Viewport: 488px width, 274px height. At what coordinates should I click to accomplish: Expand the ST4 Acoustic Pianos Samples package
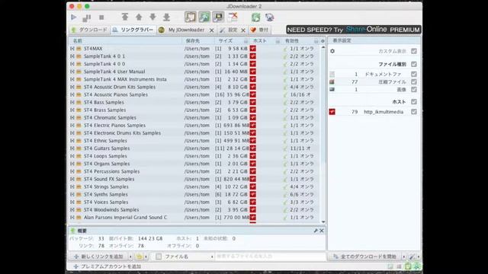point(72,94)
